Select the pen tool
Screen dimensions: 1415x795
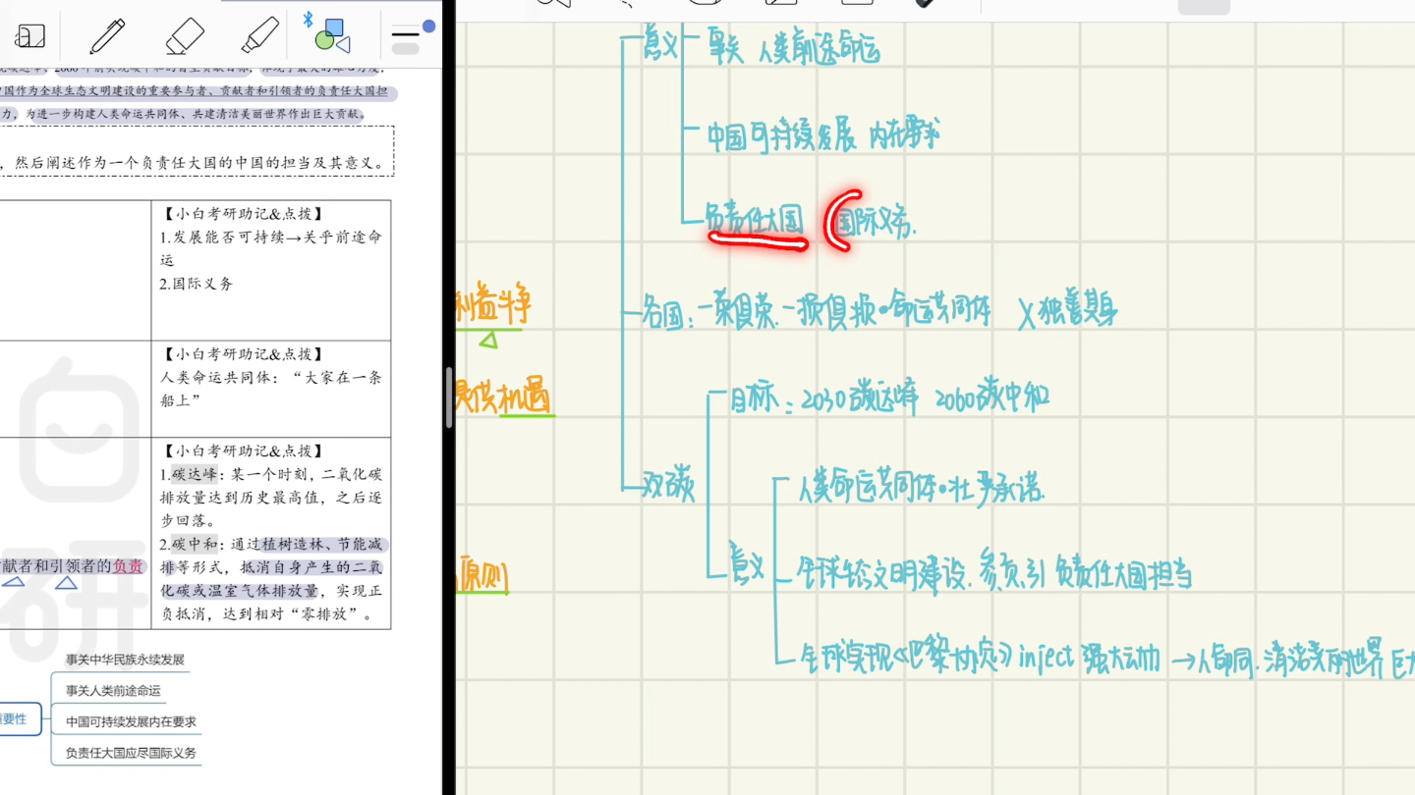(x=107, y=37)
